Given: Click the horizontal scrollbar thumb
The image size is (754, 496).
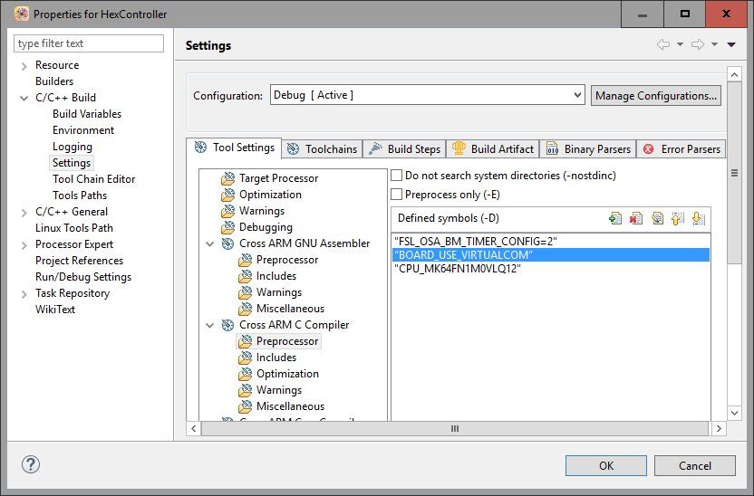Looking at the screenshot, I should click(454, 428).
